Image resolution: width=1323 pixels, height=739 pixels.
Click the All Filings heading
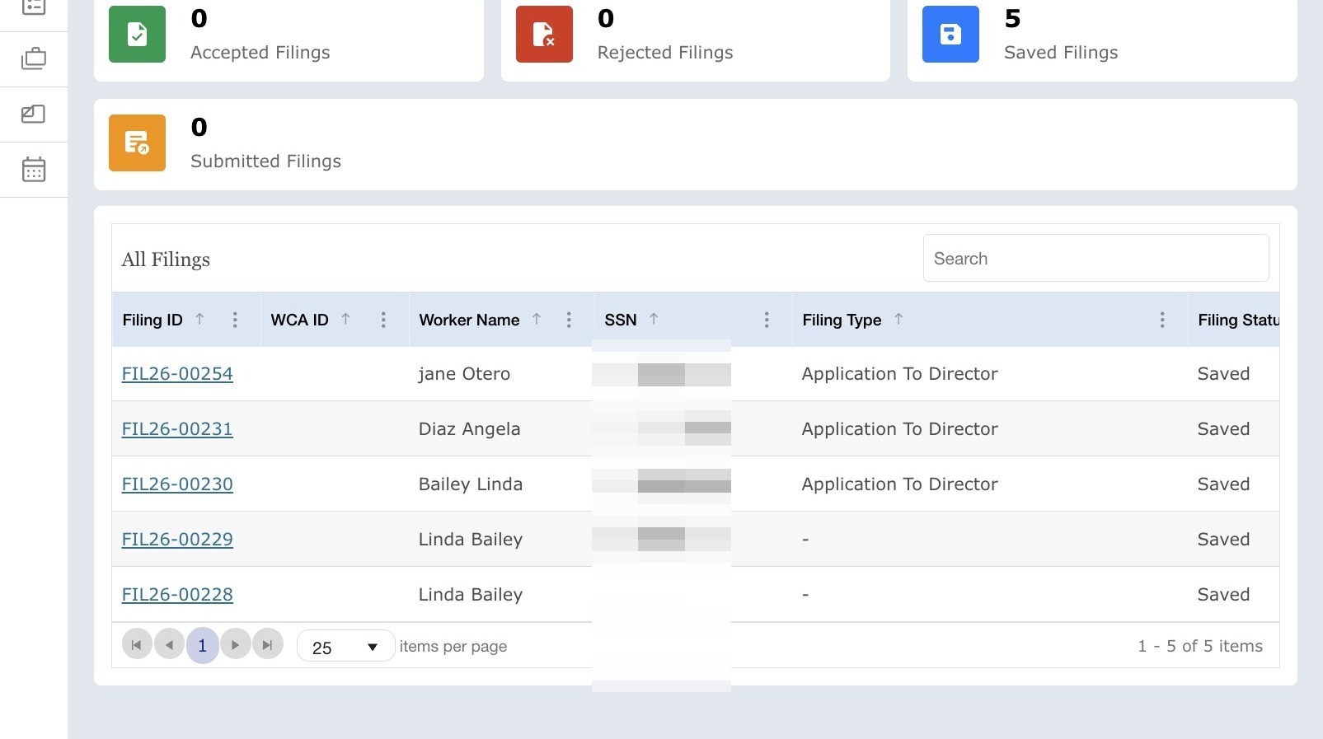(x=166, y=260)
